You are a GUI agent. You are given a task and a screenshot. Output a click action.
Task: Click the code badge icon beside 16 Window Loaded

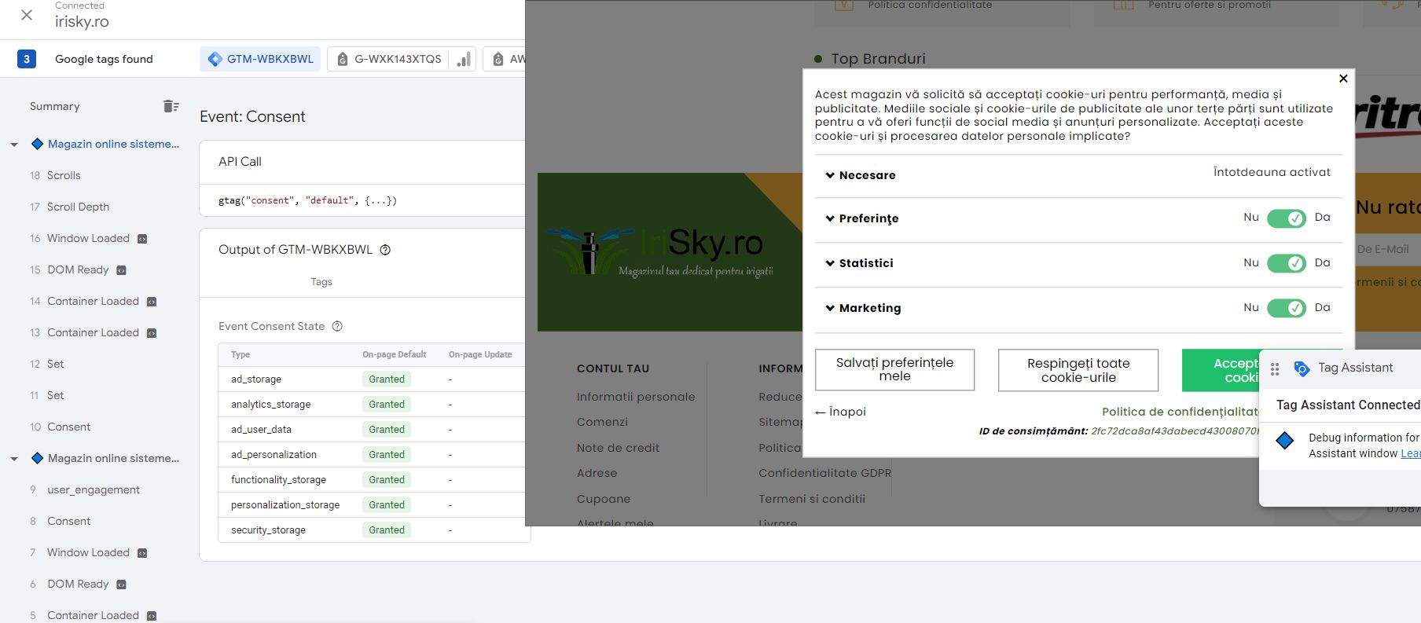tap(142, 239)
